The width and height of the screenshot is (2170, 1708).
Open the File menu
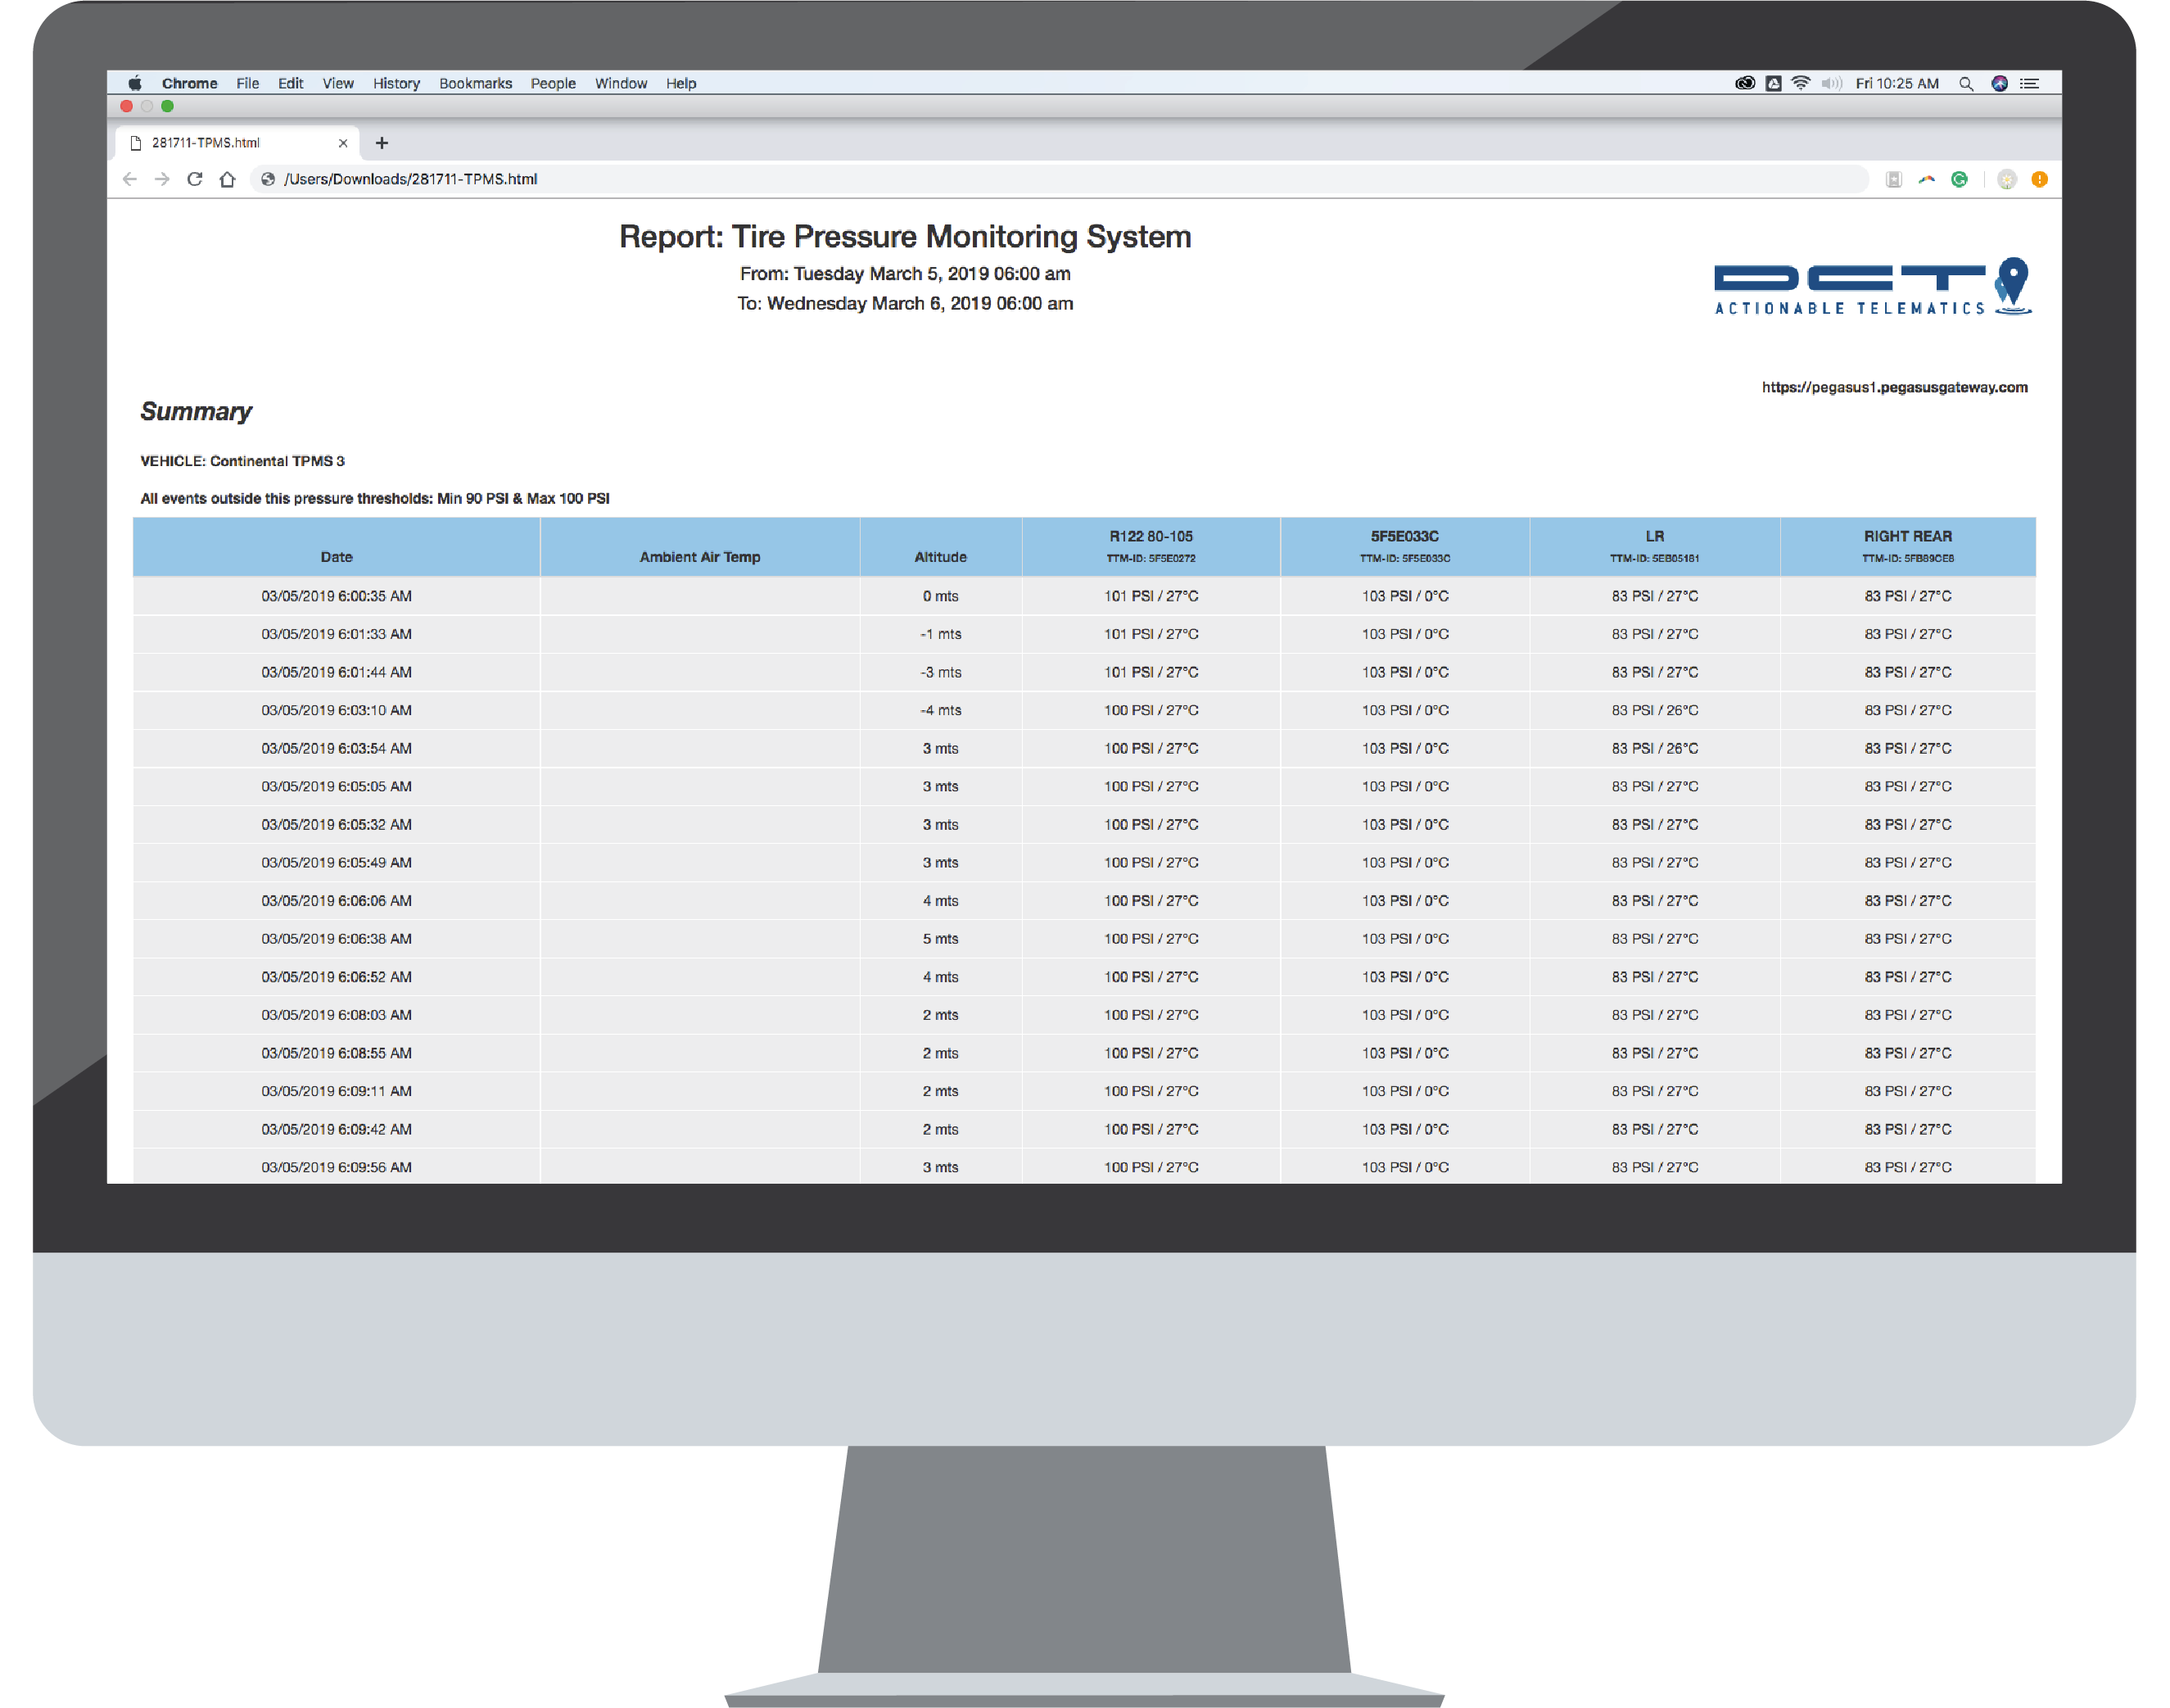pyautogui.click(x=248, y=84)
